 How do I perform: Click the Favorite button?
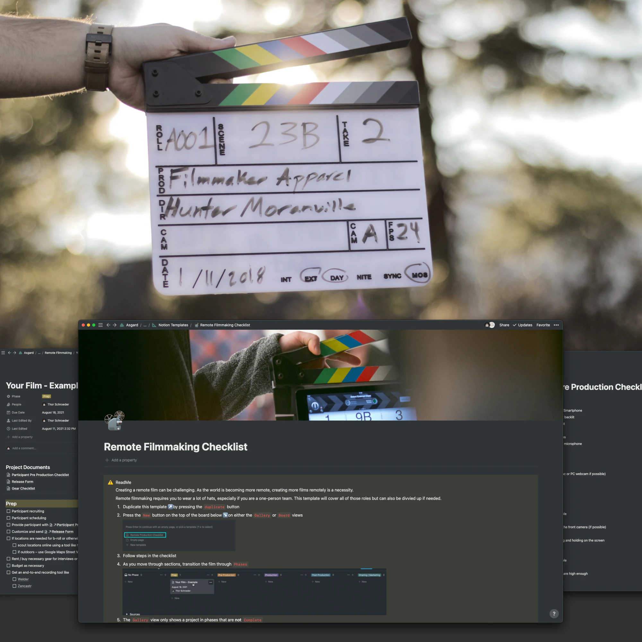tap(543, 325)
